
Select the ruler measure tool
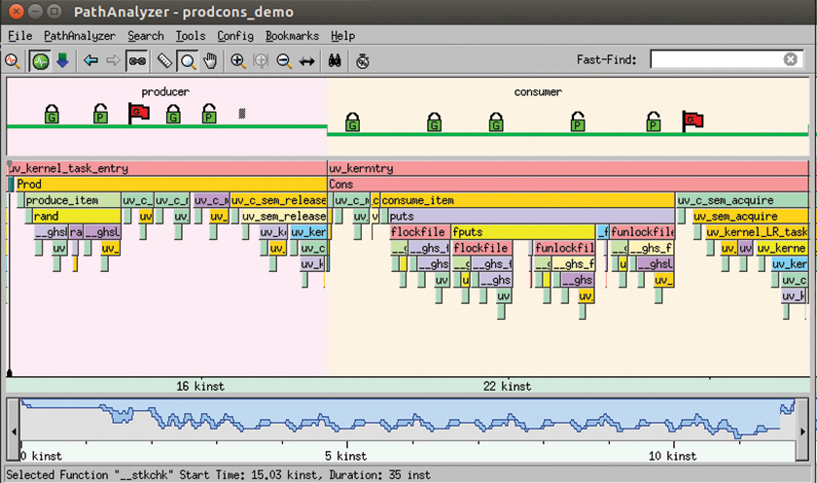coord(164,61)
